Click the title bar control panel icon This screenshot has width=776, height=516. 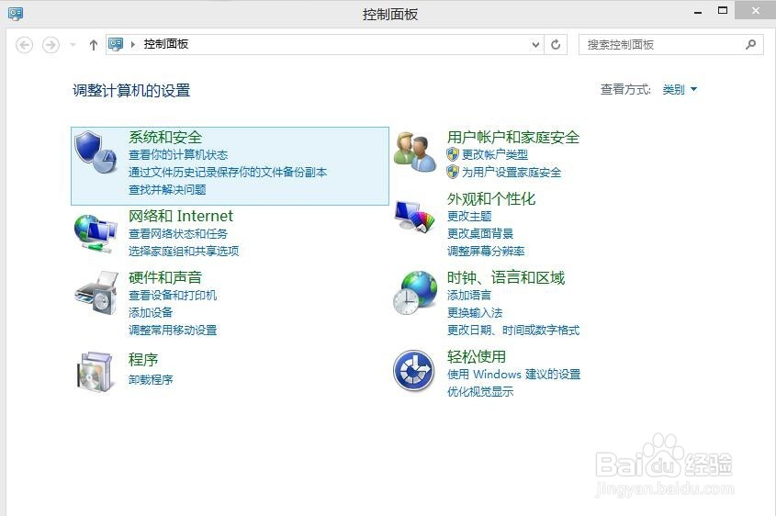16,14
